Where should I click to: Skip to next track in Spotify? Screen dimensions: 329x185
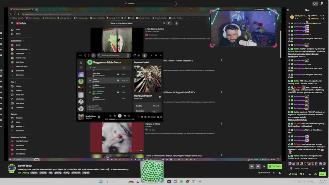click(x=125, y=116)
